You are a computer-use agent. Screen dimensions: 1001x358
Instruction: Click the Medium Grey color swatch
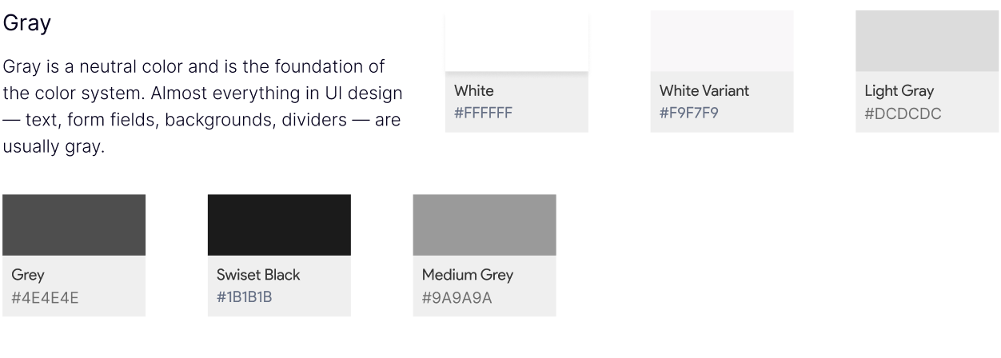[485, 225]
